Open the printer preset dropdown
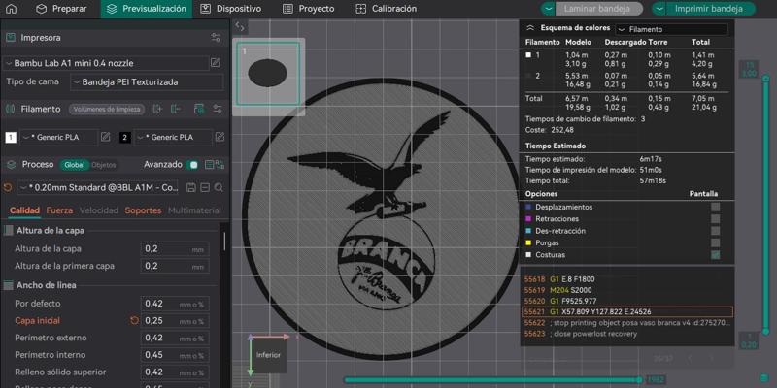Screen dimensions: 777x388 pos(106,63)
